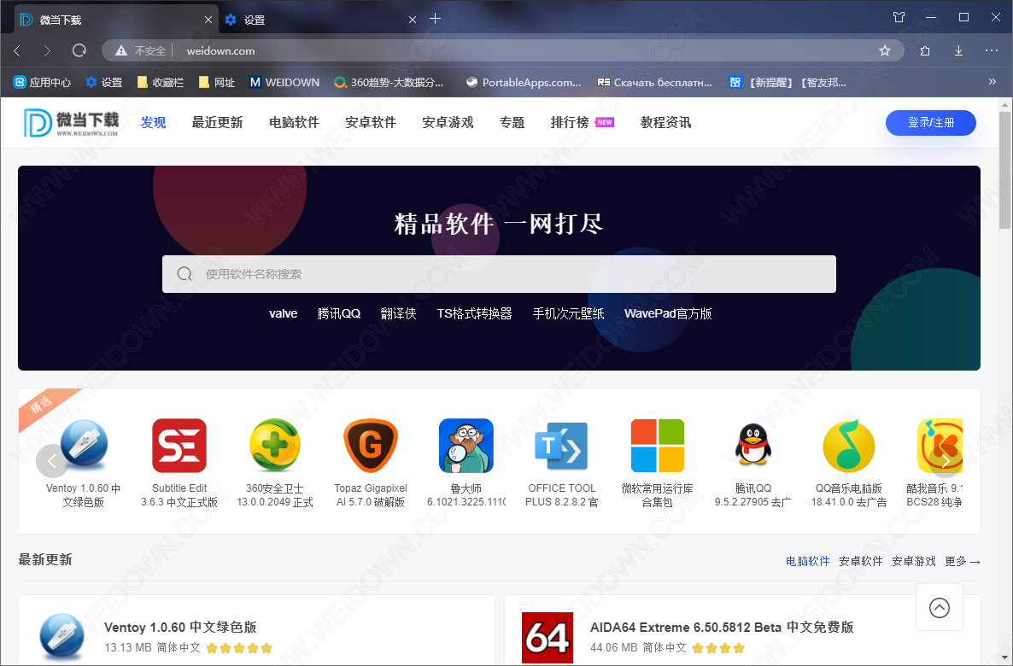Filter latest updates by 安卓软件
The image size is (1013, 666).
coord(860,561)
